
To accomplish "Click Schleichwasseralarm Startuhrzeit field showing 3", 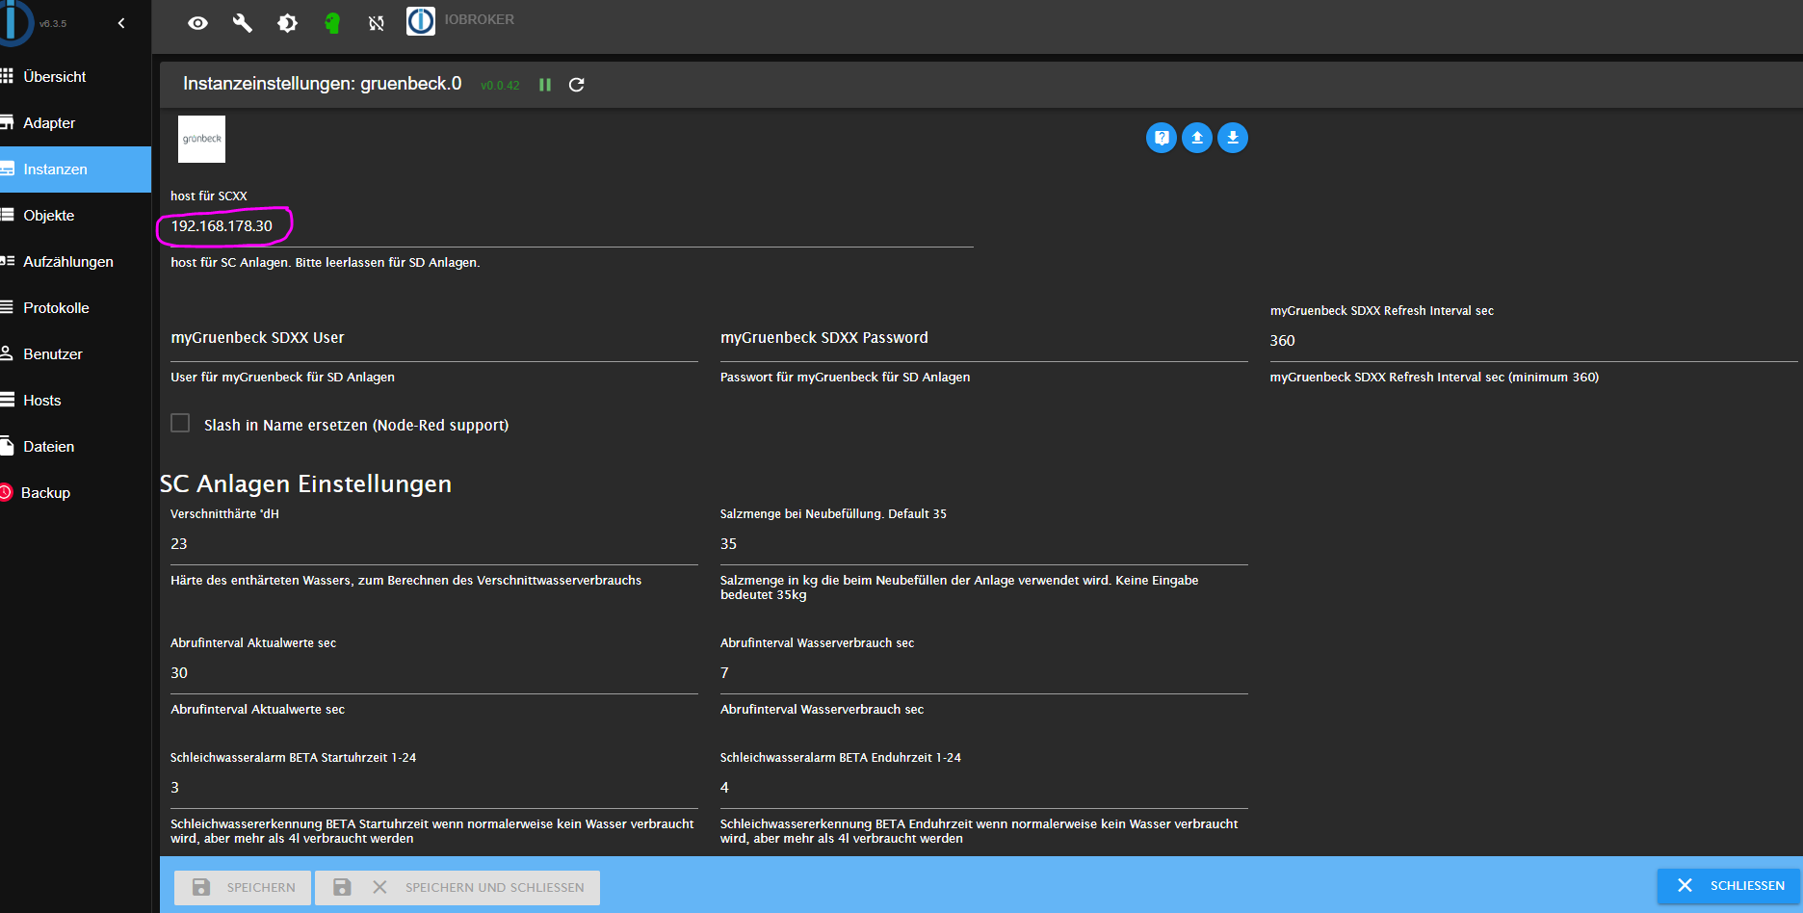I will [434, 788].
